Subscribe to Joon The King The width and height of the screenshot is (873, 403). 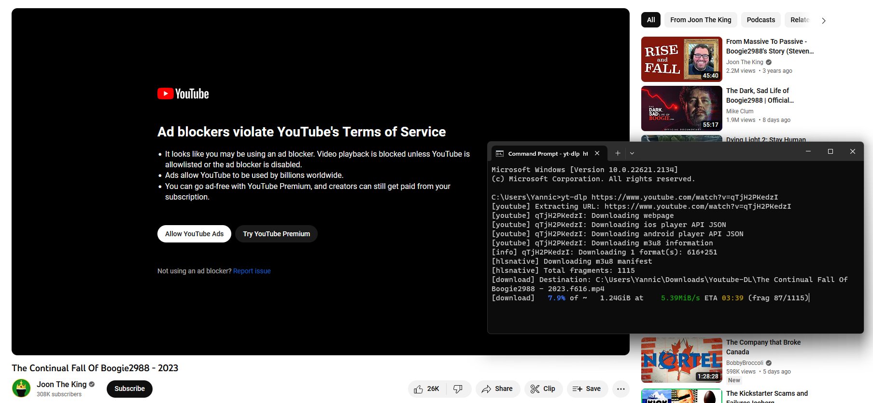pos(129,389)
